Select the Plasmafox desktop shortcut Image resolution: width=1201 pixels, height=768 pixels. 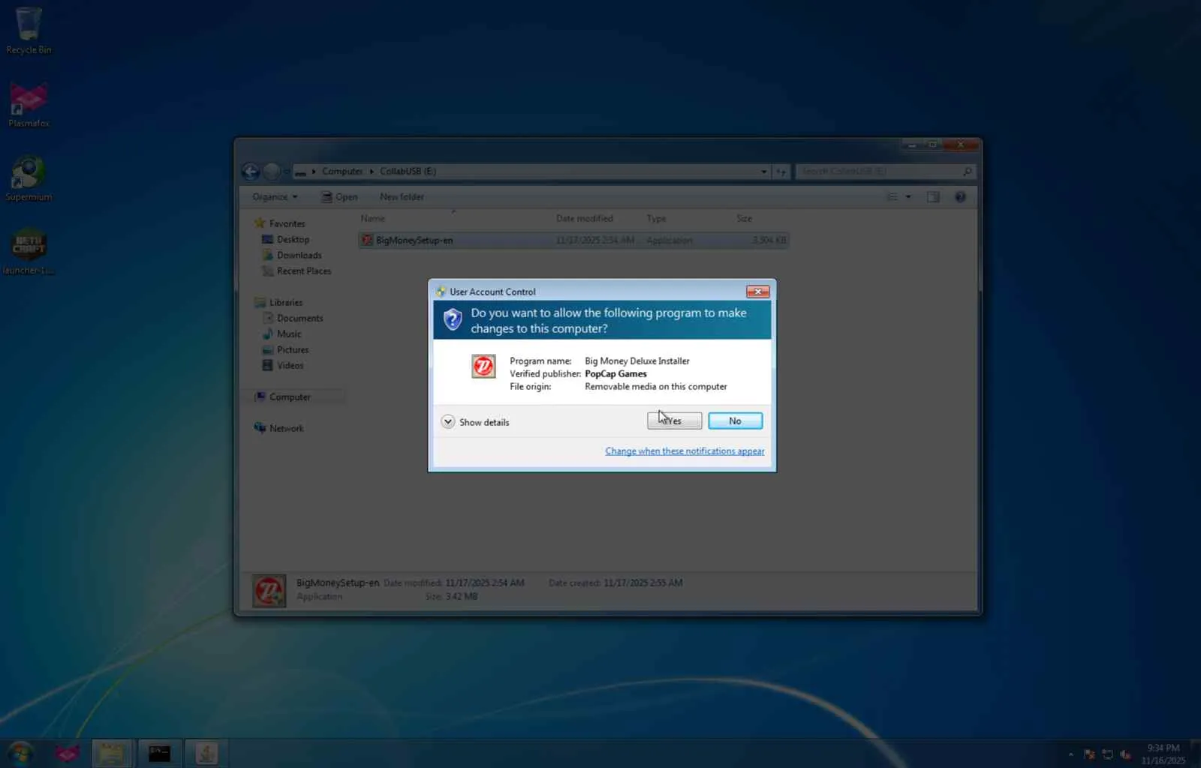click(x=29, y=105)
